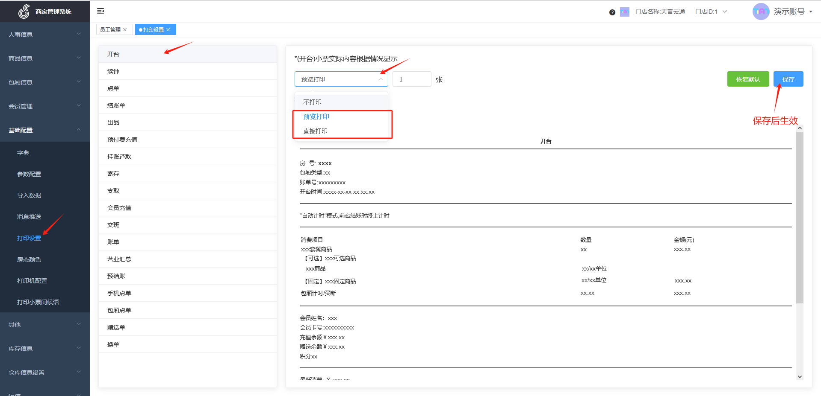Viewport: 821px width, 396px height.
Task: Select the 预结账 receipt type row
Action: click(x=188, y=276)
